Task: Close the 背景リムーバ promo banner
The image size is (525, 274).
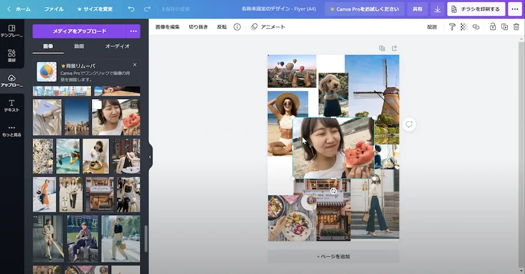Action: coord(135,65)
